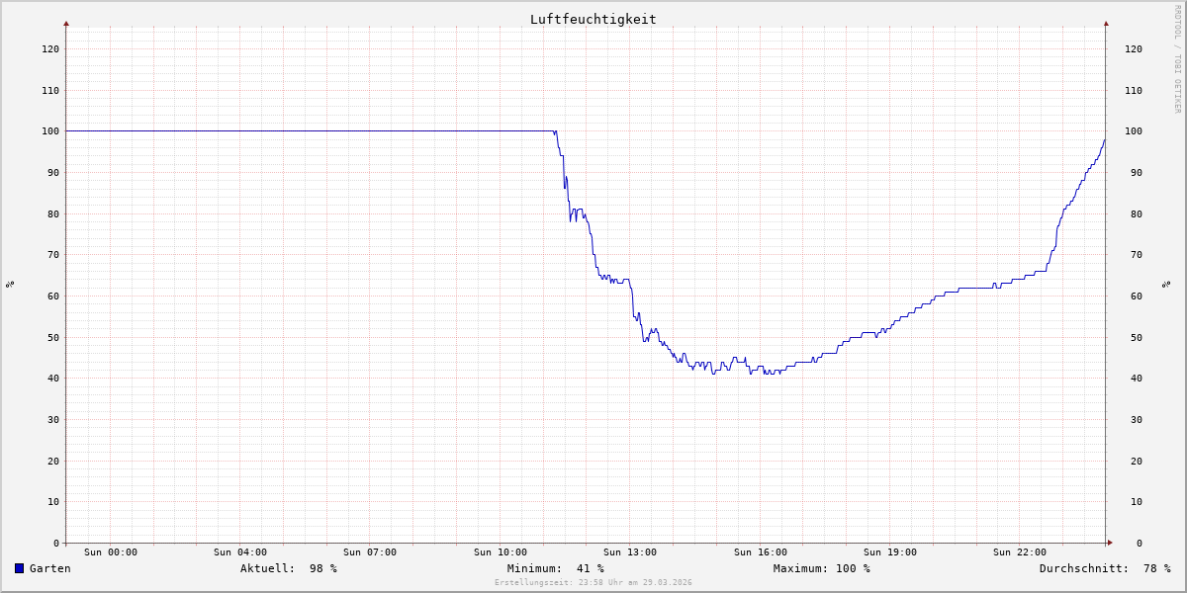Click the blue Garten legend color box

(19, 568)
